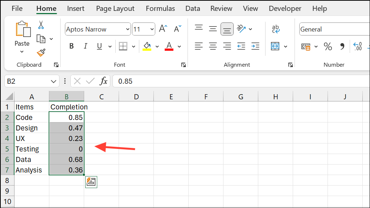The height and width of the screenshot is (208, 370).
Task: Click the Insert Function fx icon
Action: tap(104, 81)
